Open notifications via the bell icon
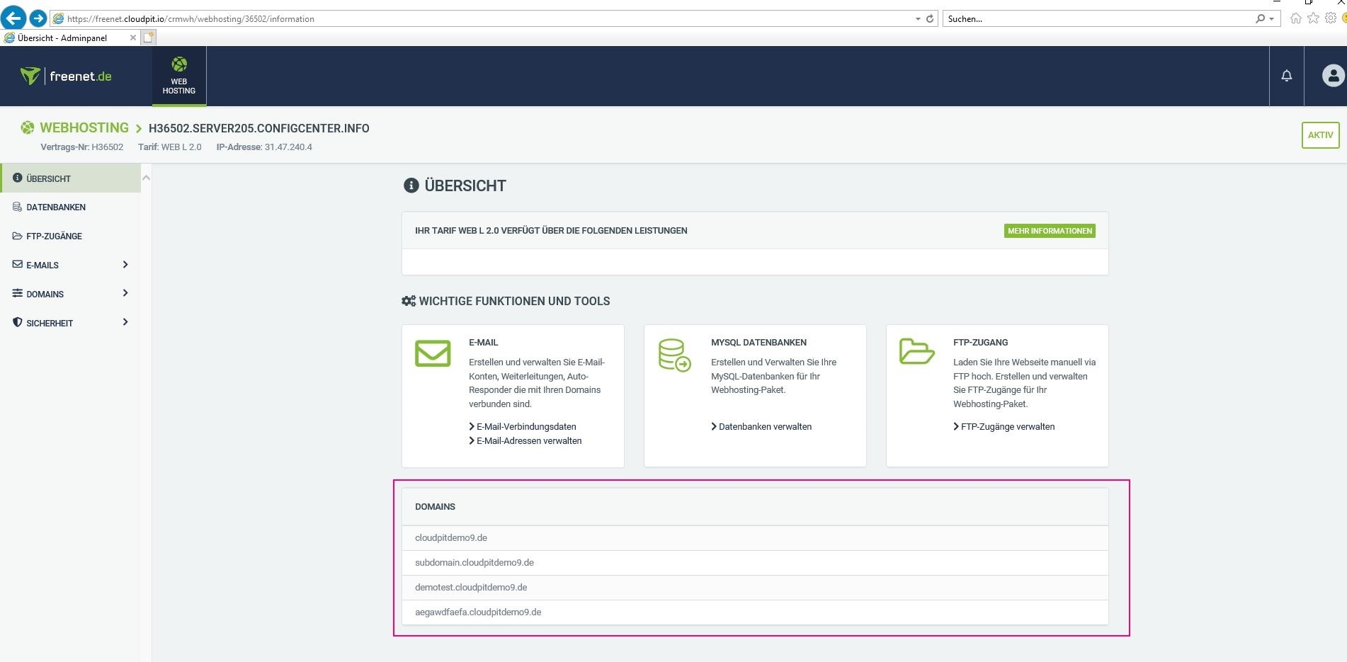Viewport: 1347px width, 662px height. pos(1286,75)
